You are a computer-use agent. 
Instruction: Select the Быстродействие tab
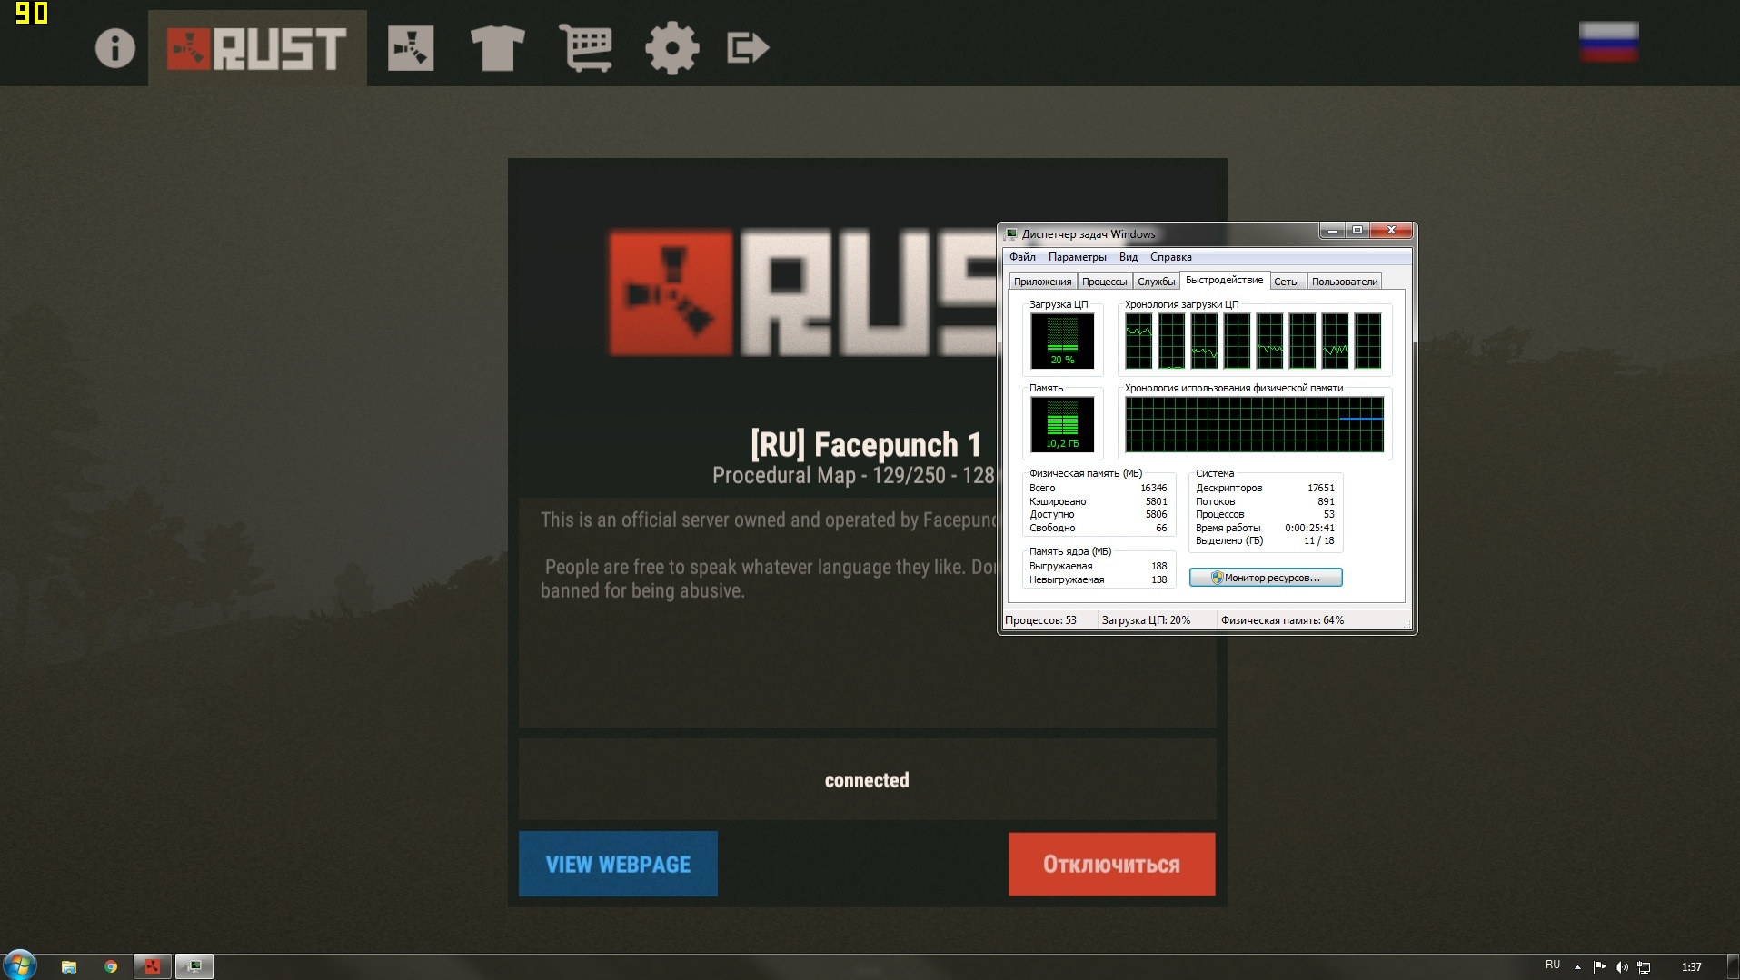[1224, 280]
